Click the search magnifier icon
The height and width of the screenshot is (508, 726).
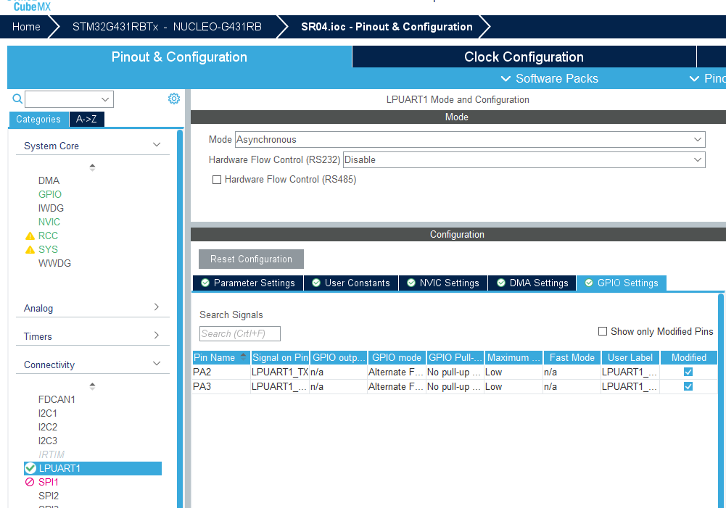click(17, 99)
